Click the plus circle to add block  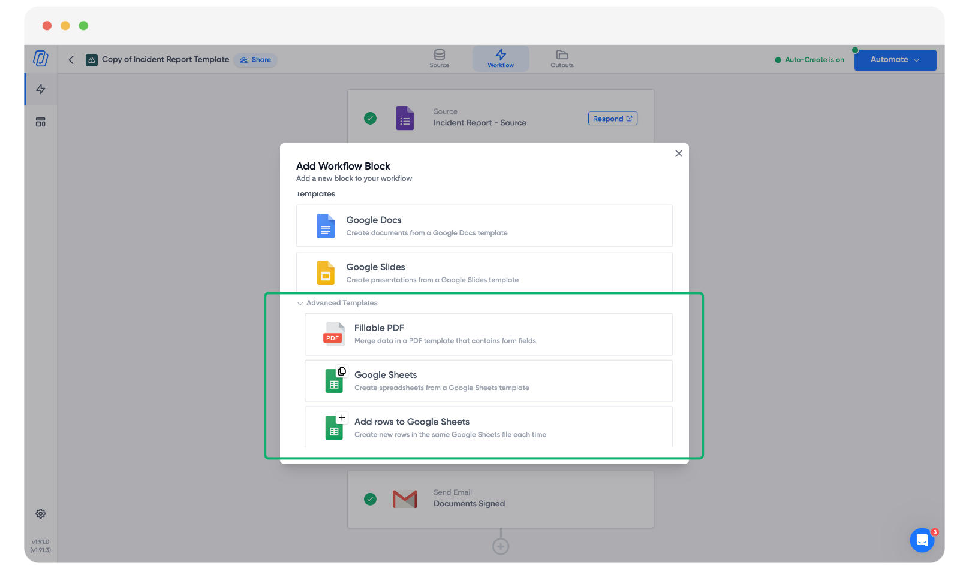pyautogui.click(x=501, y=546)
